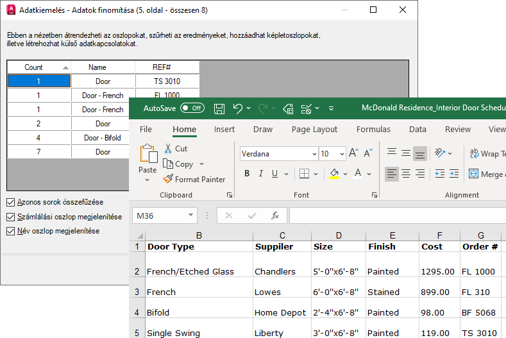This screenshot has height=338, width=506.
Task: Select column B header in the spreadsheet
Action: (x=199, y=235)
